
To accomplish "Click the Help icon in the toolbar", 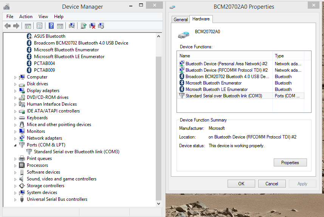I will (x=51, y=26).
